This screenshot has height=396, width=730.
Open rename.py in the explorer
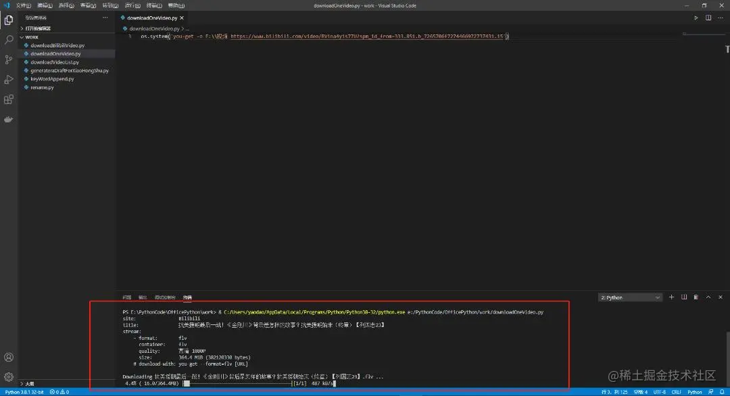tap(42, 87)
